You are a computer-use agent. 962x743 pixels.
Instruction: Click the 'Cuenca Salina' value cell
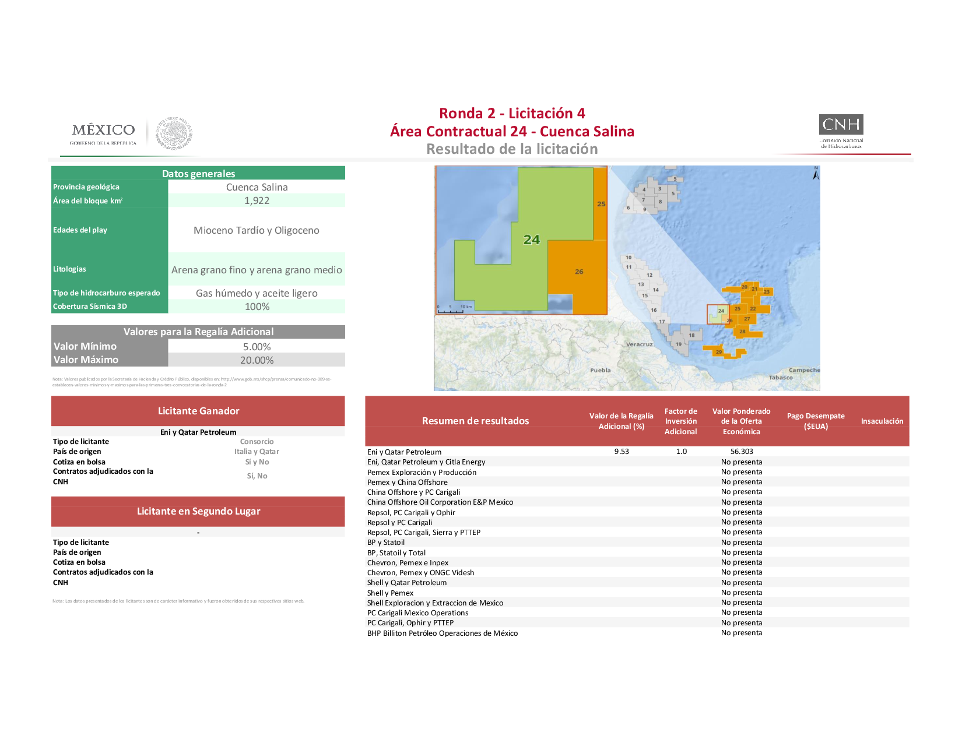[257, 187]
